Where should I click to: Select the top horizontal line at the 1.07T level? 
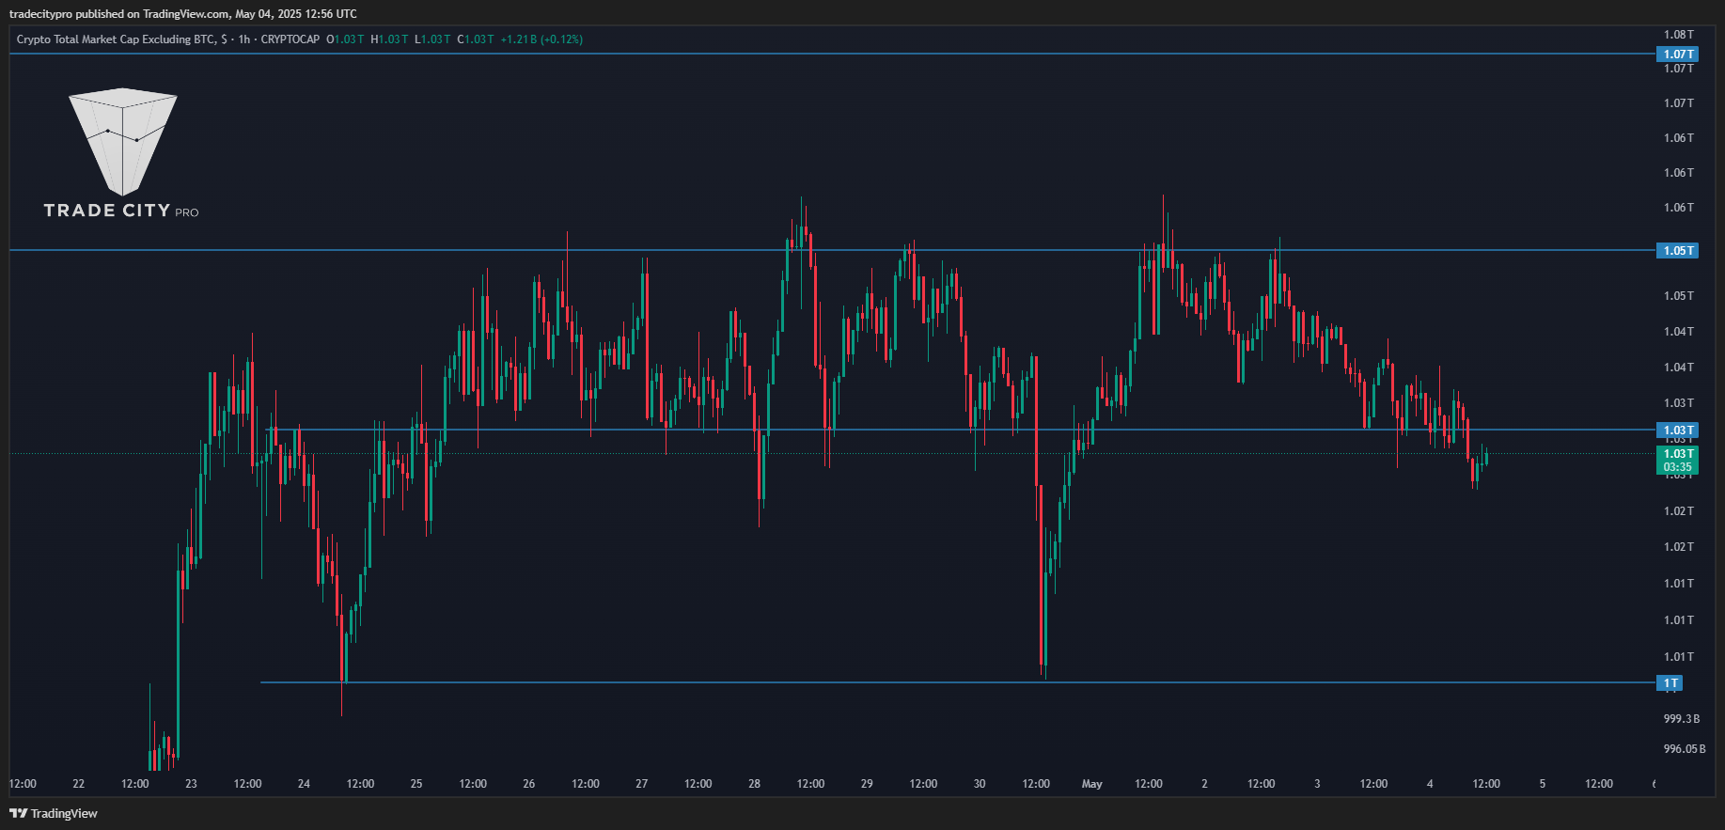832,54
